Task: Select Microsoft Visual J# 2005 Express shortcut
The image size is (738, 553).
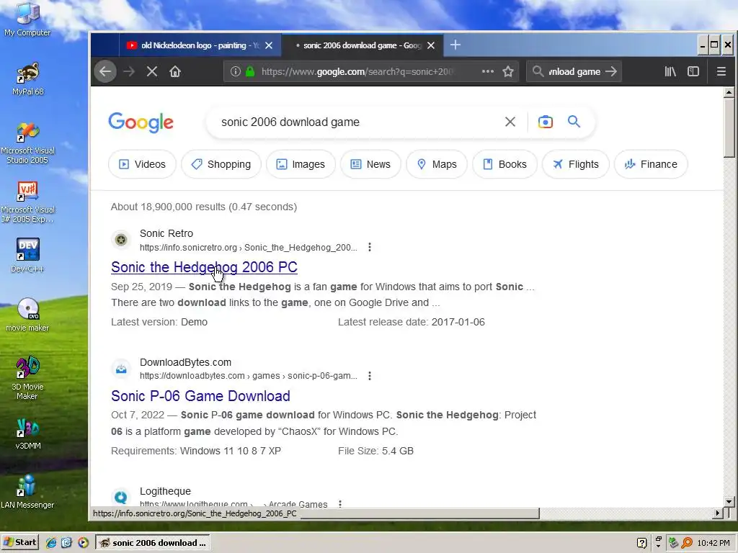Action: 27,202
